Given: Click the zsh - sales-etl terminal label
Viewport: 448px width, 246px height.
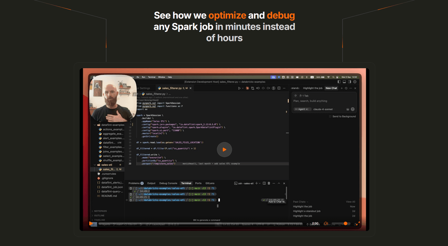Looking at the screenshot, I should pos(244,183).
